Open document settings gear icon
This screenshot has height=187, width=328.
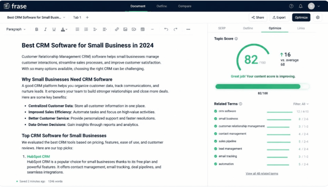click(x=317, y=17)
